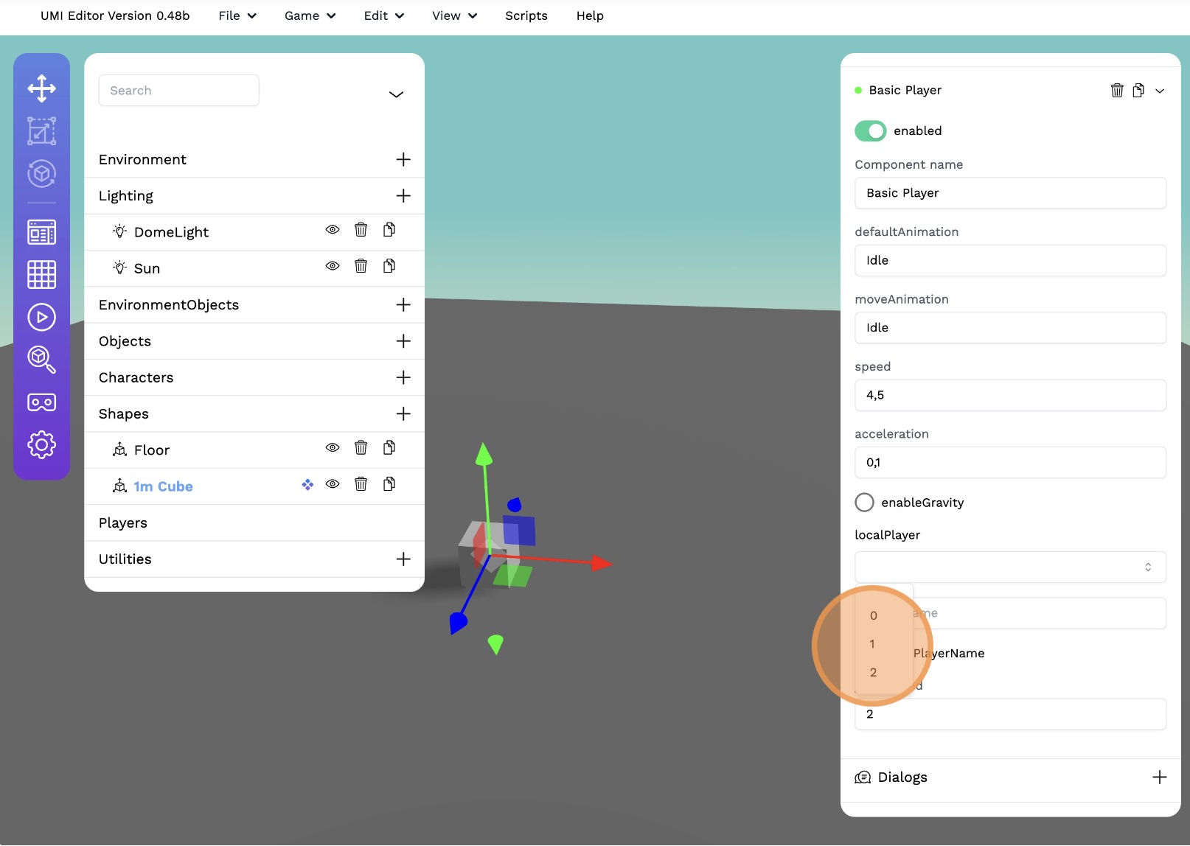Click the speed input field

(1010, 395)
